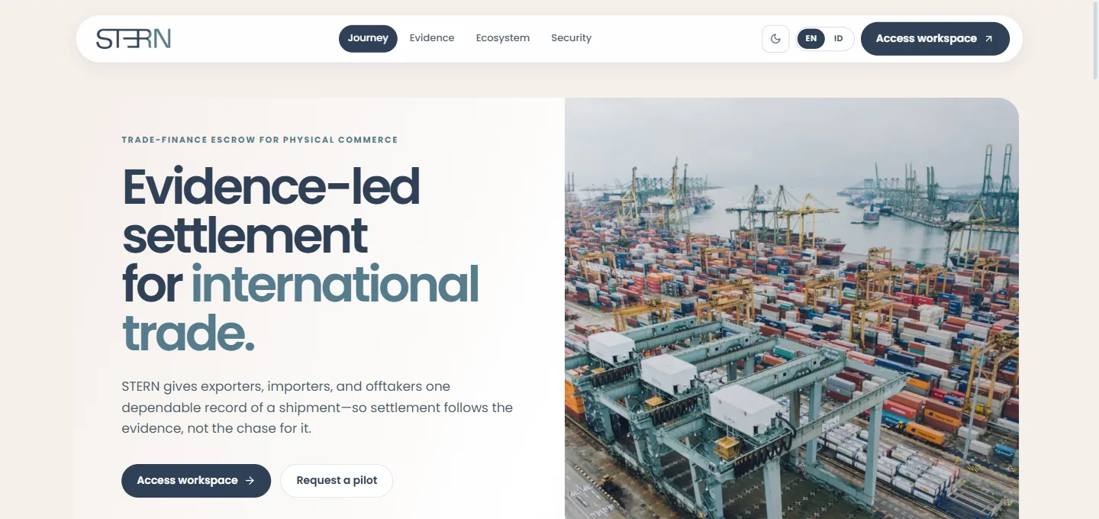Go to the Evidence section
The width and height of the screenshot is (1099, 519).
tap(432, 38)
